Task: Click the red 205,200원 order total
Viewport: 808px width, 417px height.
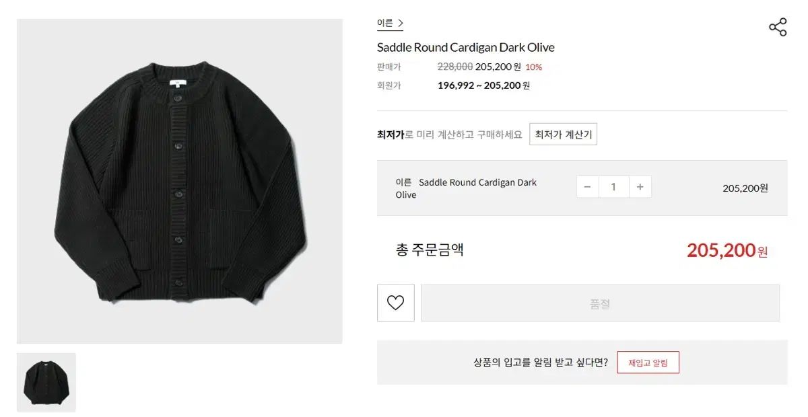Action: [727, 250]
